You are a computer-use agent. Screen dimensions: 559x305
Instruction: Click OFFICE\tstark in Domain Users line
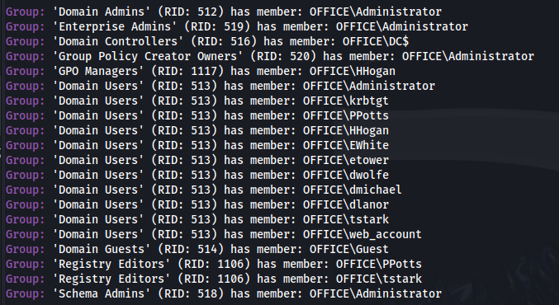coord(346,219)
